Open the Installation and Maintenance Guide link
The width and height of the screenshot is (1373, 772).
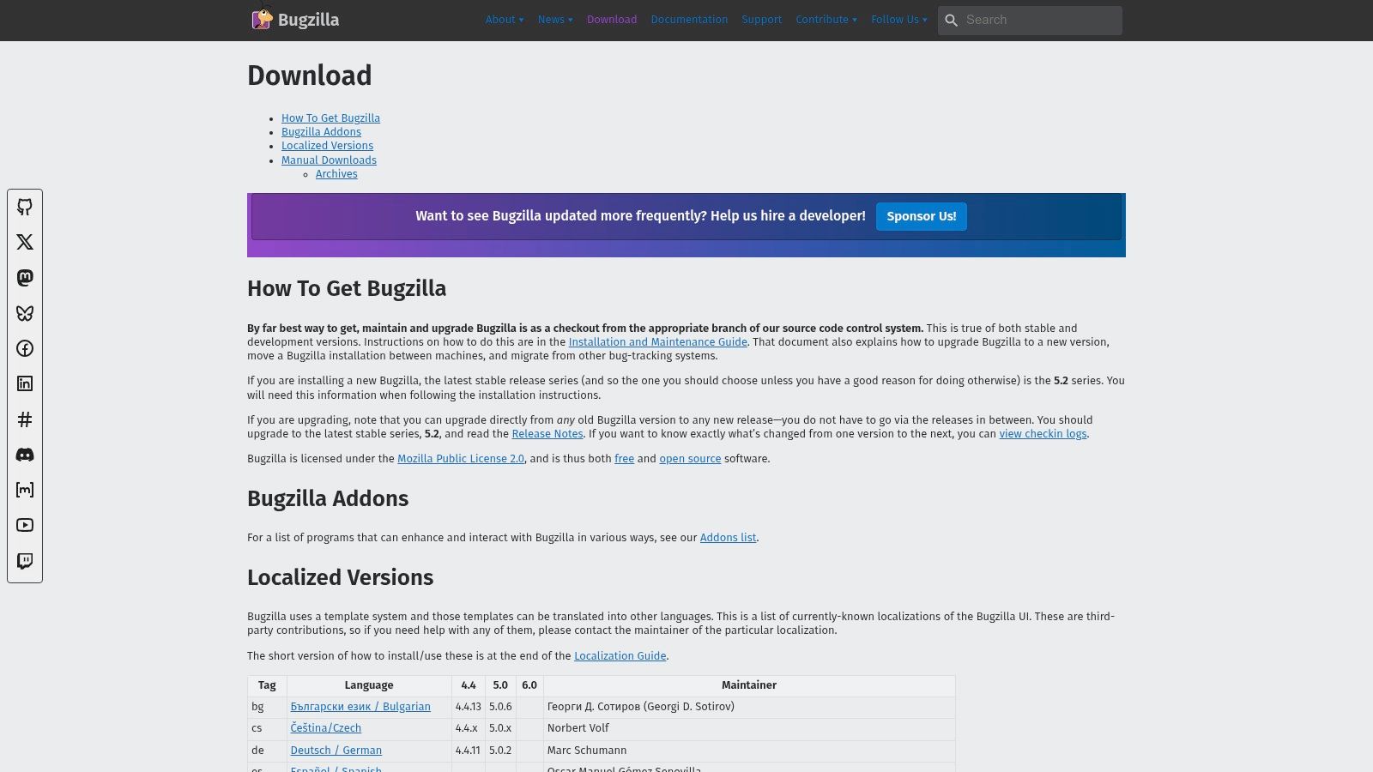click(x=657, y=342)
